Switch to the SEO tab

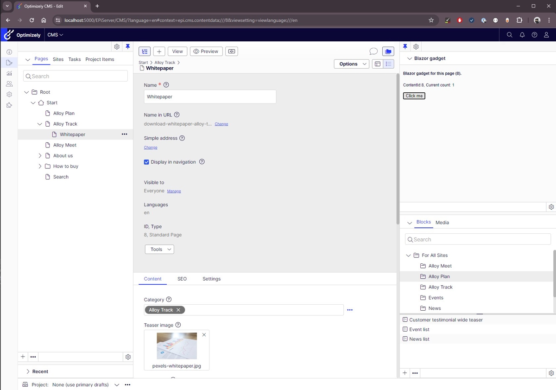[182, 279]
